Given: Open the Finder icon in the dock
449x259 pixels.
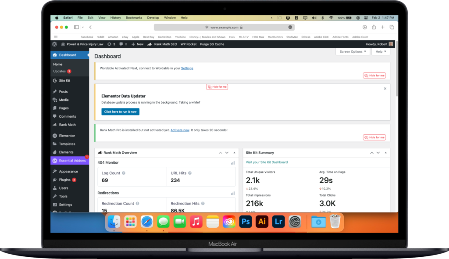Looking at the screenshot, I should pos(114,222).
